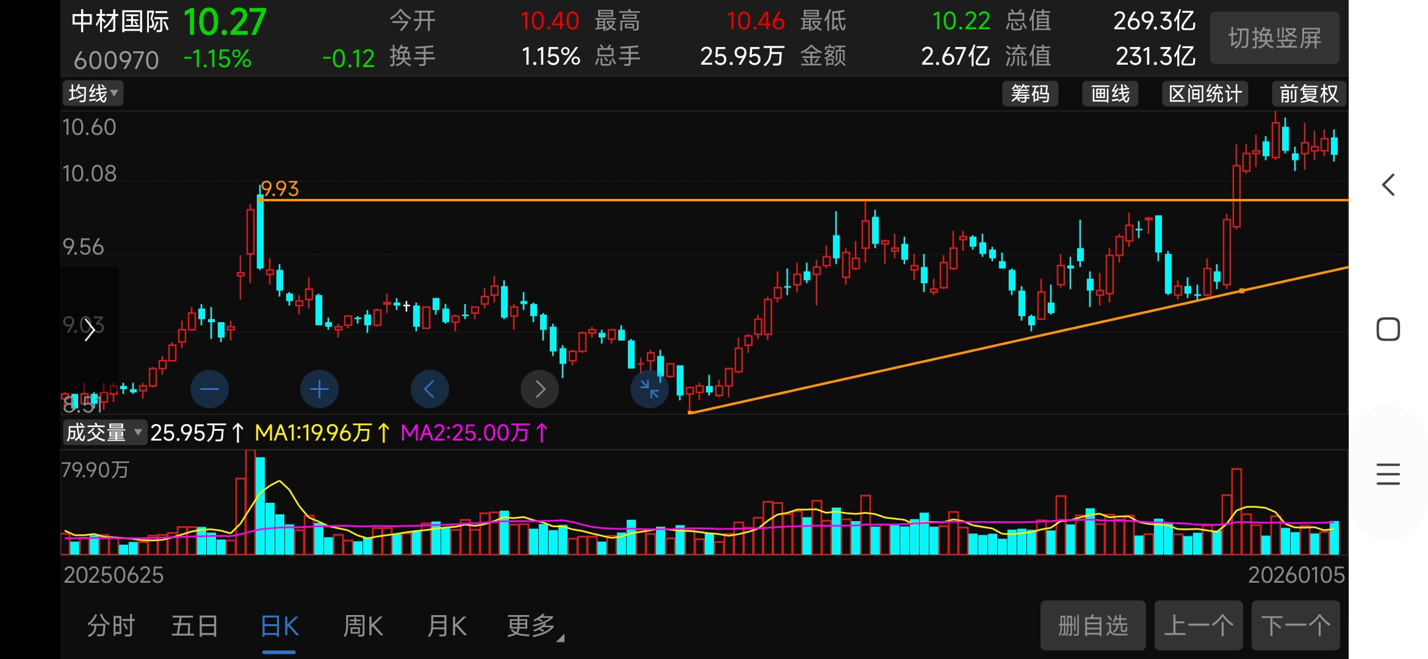
Task: Expand left side panel chevron
Action: [x=90, y=330]
